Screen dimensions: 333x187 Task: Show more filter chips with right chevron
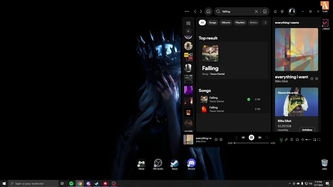265,23
